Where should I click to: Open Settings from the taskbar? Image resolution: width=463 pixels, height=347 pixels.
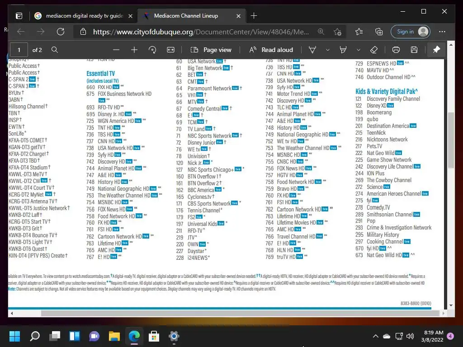coord(174,336)
